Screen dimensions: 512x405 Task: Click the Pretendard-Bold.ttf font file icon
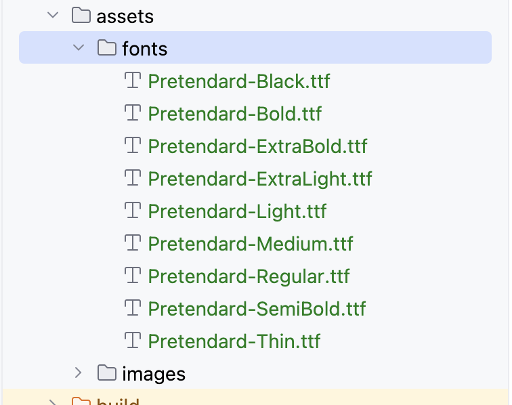[x=133, y=113]
